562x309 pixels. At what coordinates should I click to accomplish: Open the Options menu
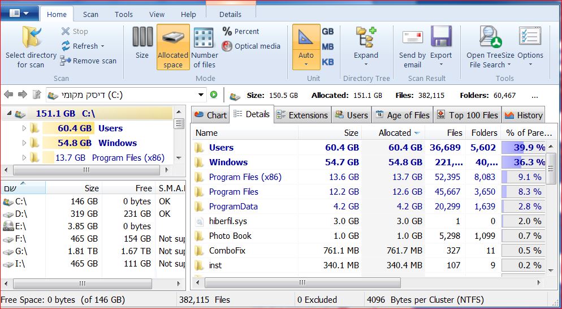click(530, 47)
